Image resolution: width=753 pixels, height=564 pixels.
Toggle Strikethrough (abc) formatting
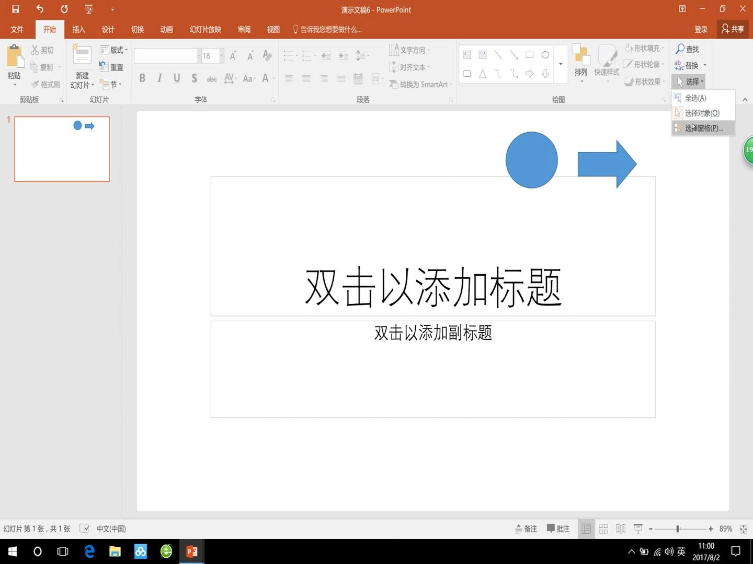[211, 79]
